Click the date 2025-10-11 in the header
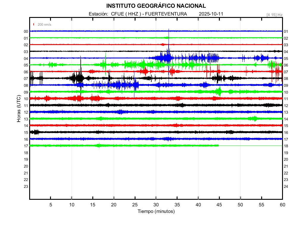This screenshot has width=305, height=229. pos(211,14)
